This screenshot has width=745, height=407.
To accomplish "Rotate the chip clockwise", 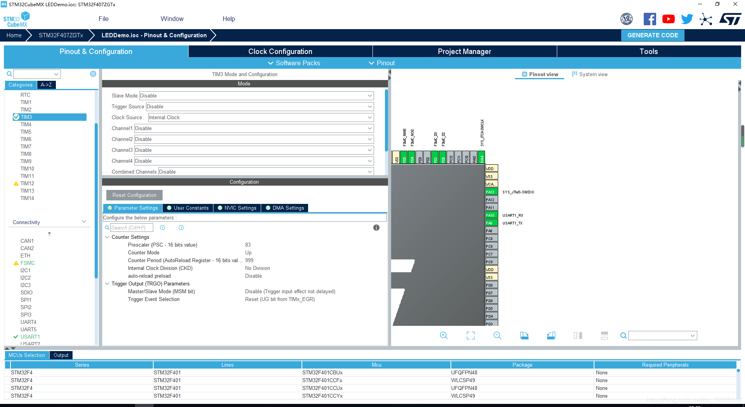I will tap(524, 336).
